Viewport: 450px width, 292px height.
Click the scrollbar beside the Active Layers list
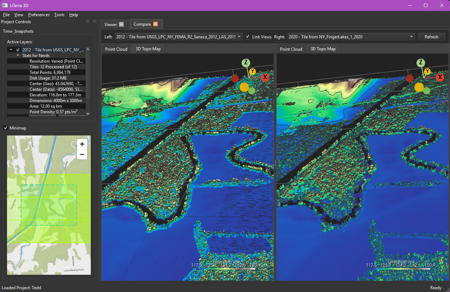(x=88, y=81)
